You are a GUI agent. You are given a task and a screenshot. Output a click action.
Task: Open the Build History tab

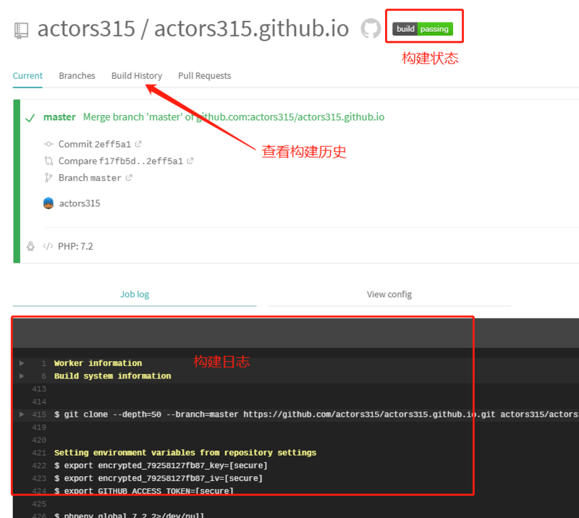click(x=137, y=76)
